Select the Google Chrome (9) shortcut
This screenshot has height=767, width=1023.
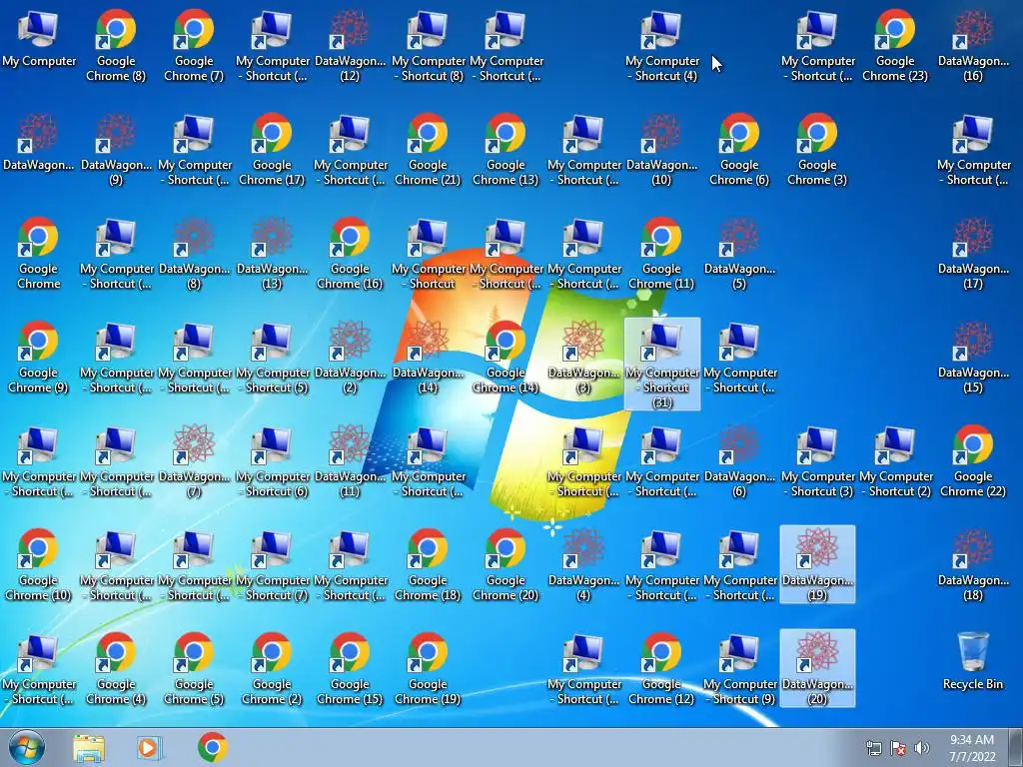[39, 358]
